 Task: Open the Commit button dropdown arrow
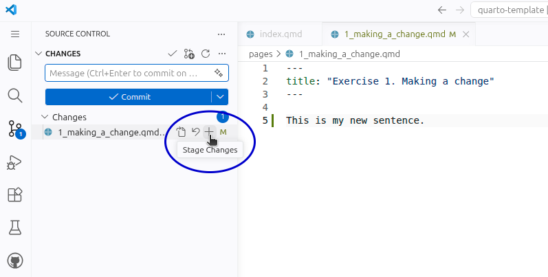pyautogui.click(x=220, y=97)
